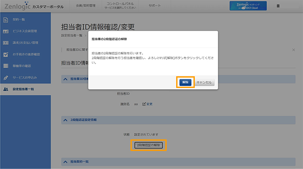Open the サポート menu
The image size is (303, 169).
coord(155,6)
